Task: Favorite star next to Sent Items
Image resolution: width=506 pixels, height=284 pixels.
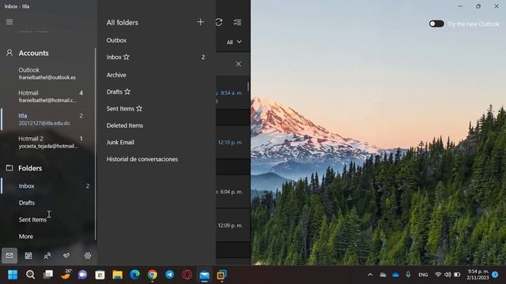Action: (139, 109)
